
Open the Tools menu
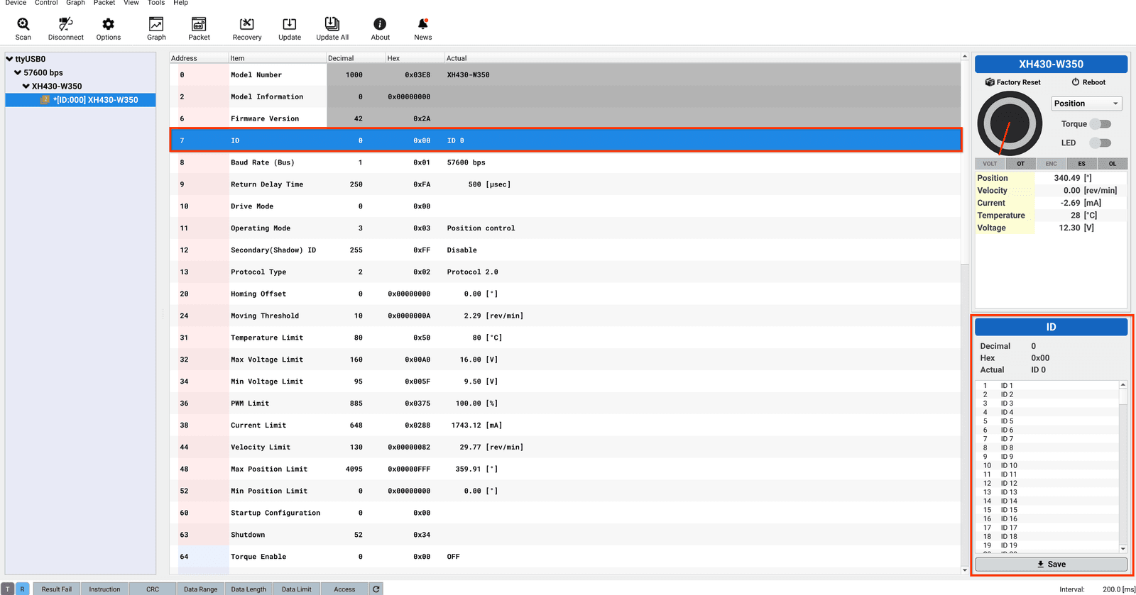[x=156, y=3]
